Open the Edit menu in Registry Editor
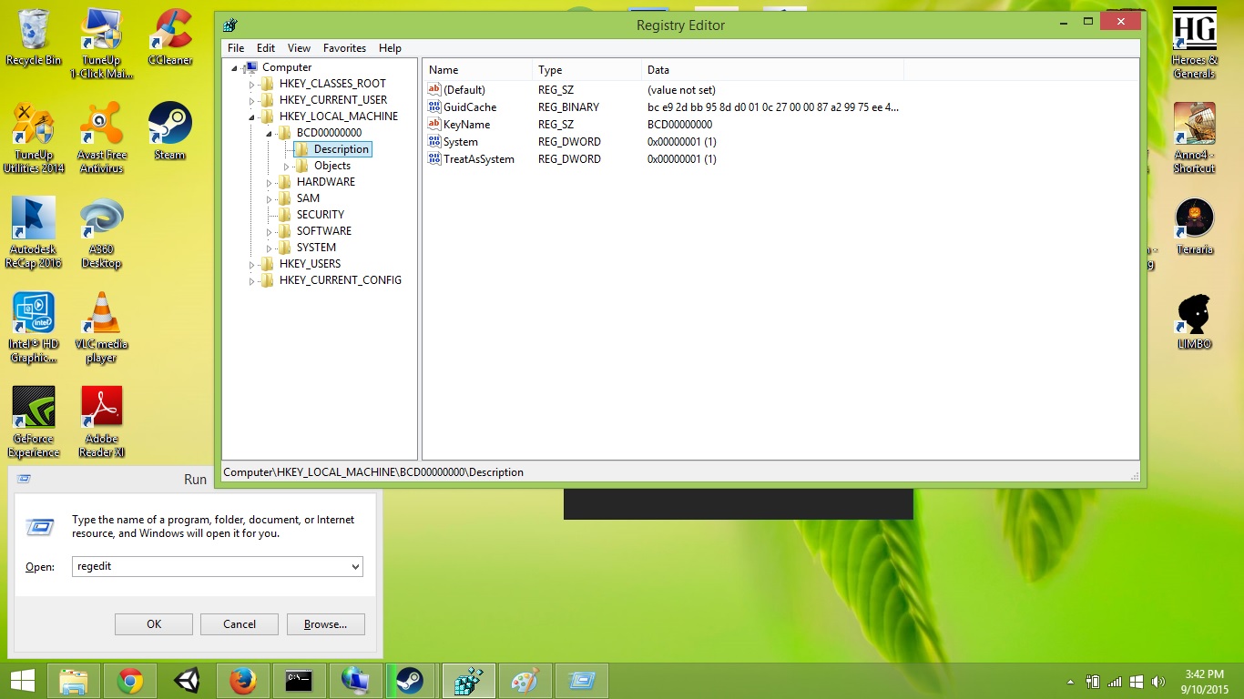1244x699 pixels. (x=265, y=48)
